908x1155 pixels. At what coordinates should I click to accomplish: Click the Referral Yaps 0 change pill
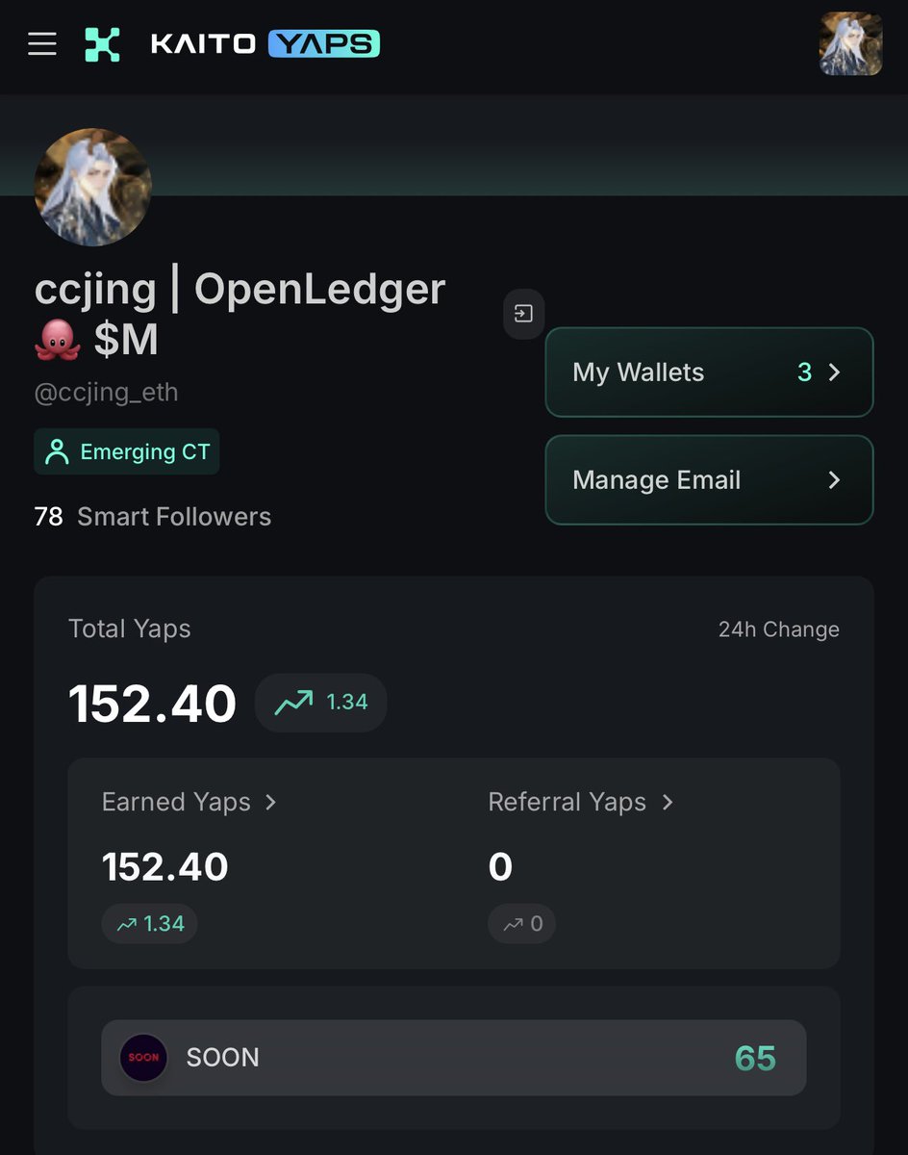521,924
